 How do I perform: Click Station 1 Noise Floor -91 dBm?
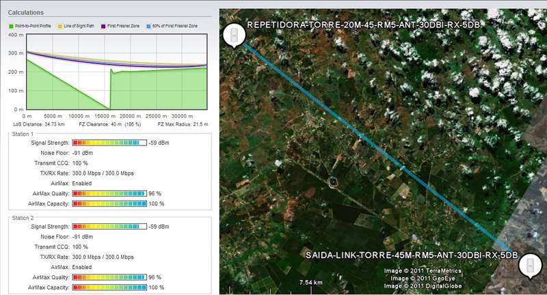tap(83, 153)
